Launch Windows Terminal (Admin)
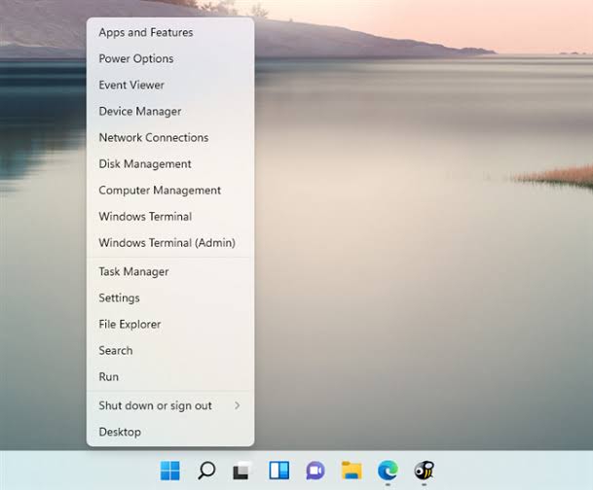 tap(170, 242)
